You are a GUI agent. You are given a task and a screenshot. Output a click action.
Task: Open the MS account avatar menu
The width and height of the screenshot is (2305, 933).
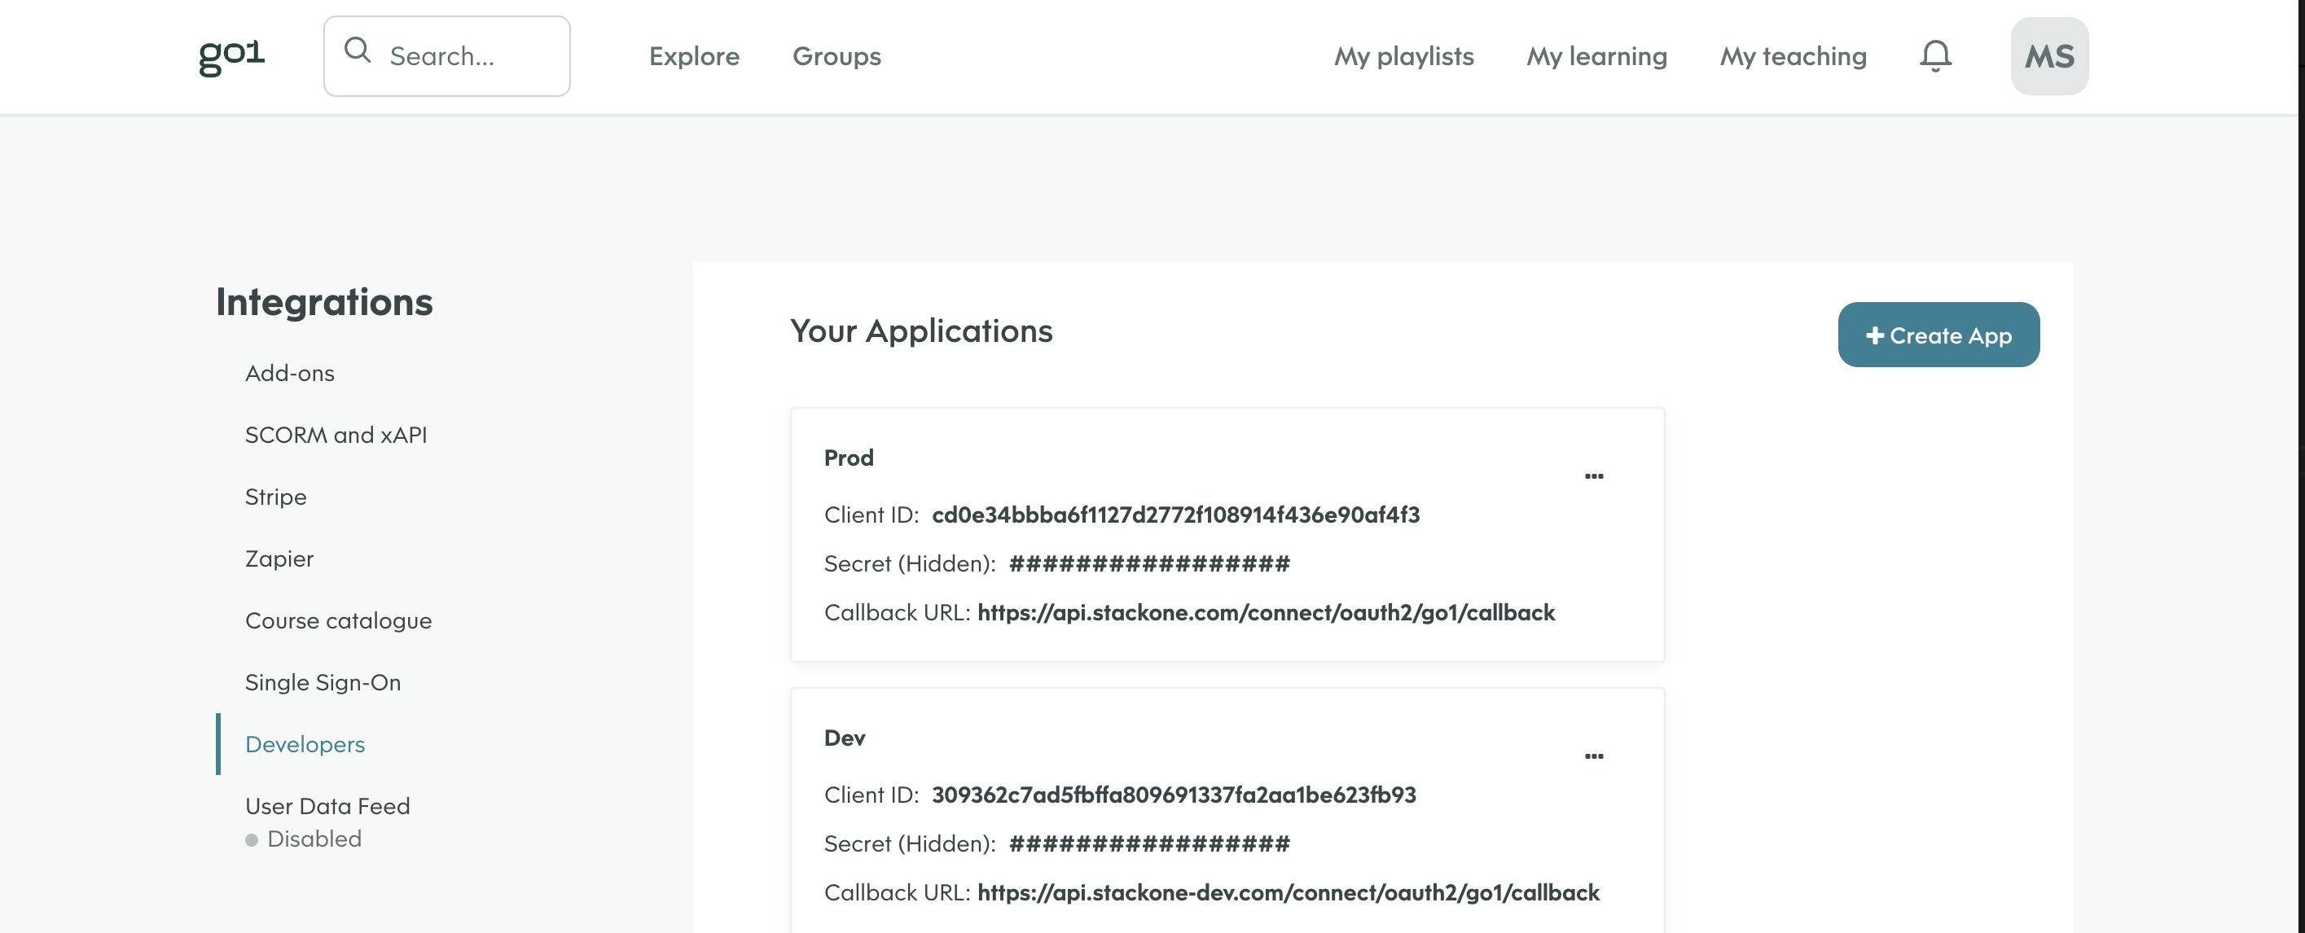coord(2049,55)
